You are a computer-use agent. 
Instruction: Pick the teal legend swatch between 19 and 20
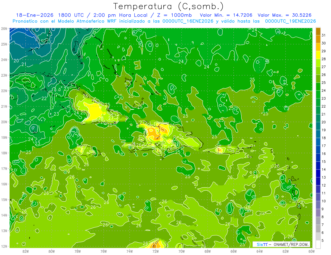pos(318,126)
